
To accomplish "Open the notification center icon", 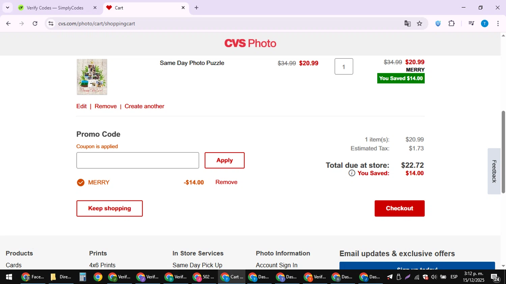I will pos(496,277).
